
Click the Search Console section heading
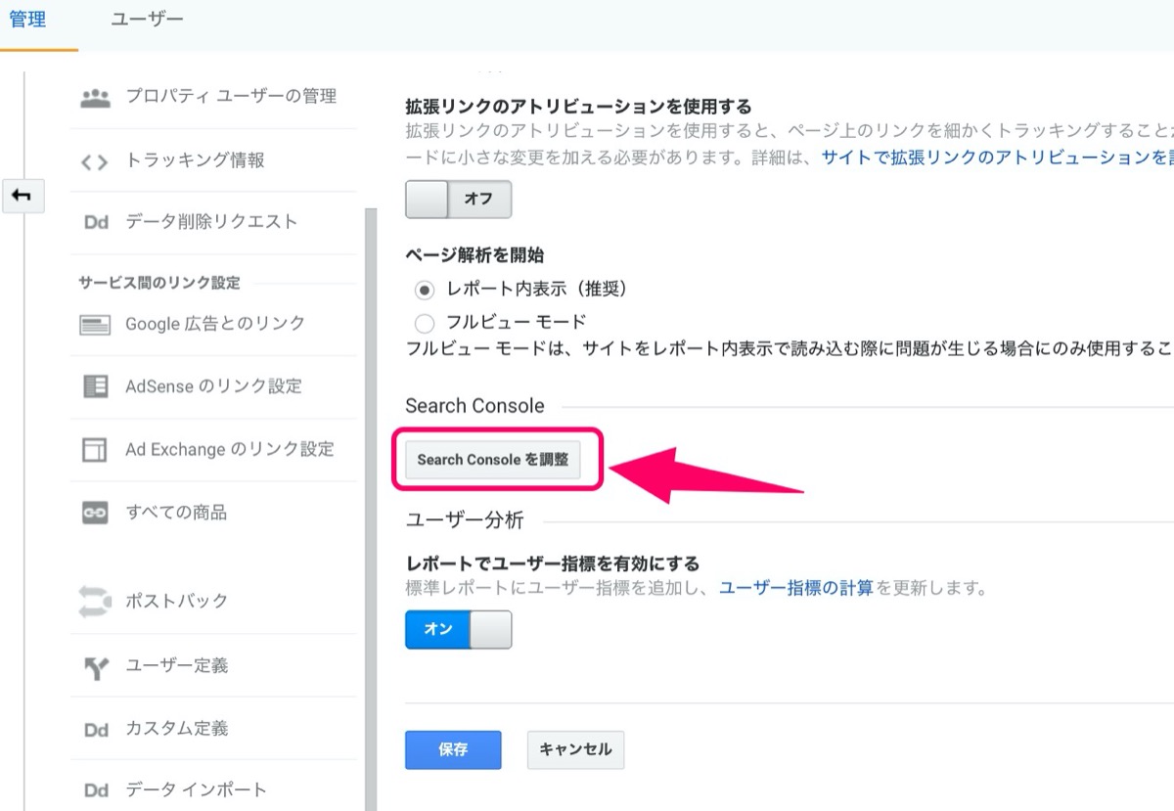(474, 406)
